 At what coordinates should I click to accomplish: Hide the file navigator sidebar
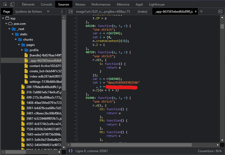71,12
